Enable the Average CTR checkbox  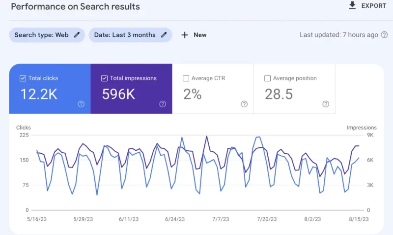click(x=186, y=78)
